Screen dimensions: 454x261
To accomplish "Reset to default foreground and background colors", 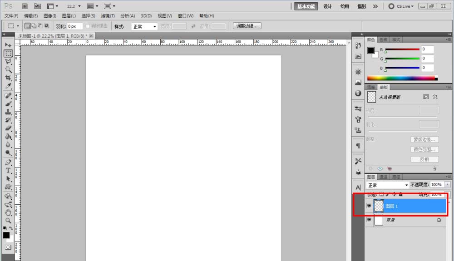I will (5, 228).
